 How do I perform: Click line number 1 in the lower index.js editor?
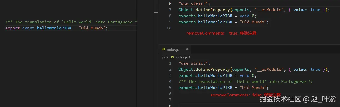170,63
